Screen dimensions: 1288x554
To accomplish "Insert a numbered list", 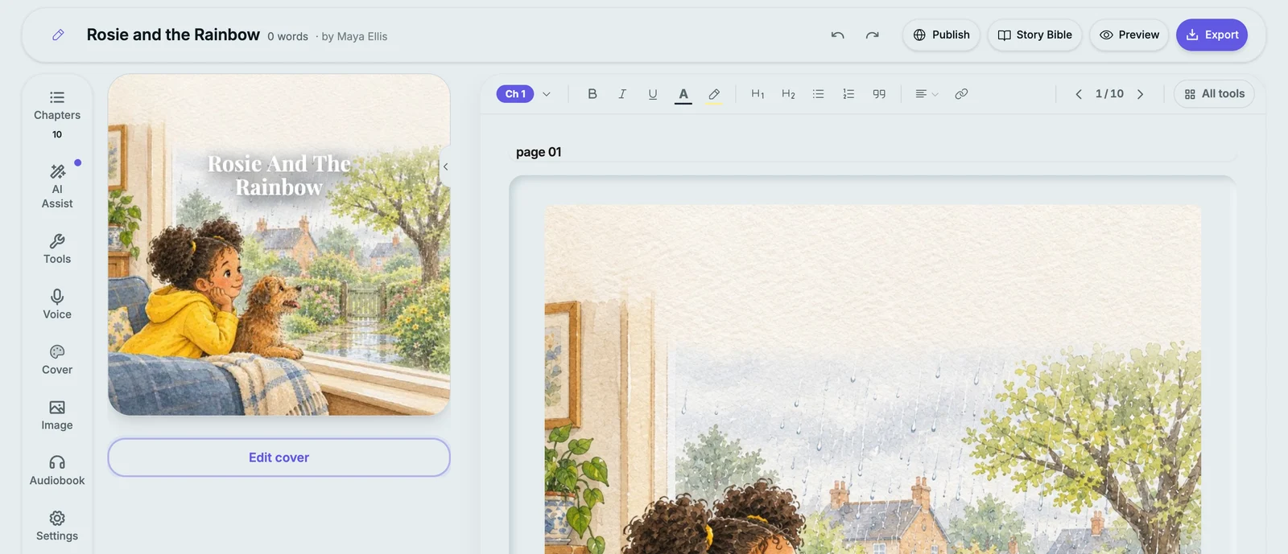I will (x=848, y=94).
